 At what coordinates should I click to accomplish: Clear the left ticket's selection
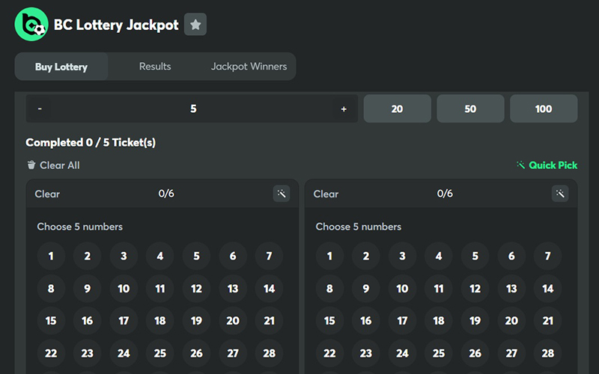coord(47,194)
